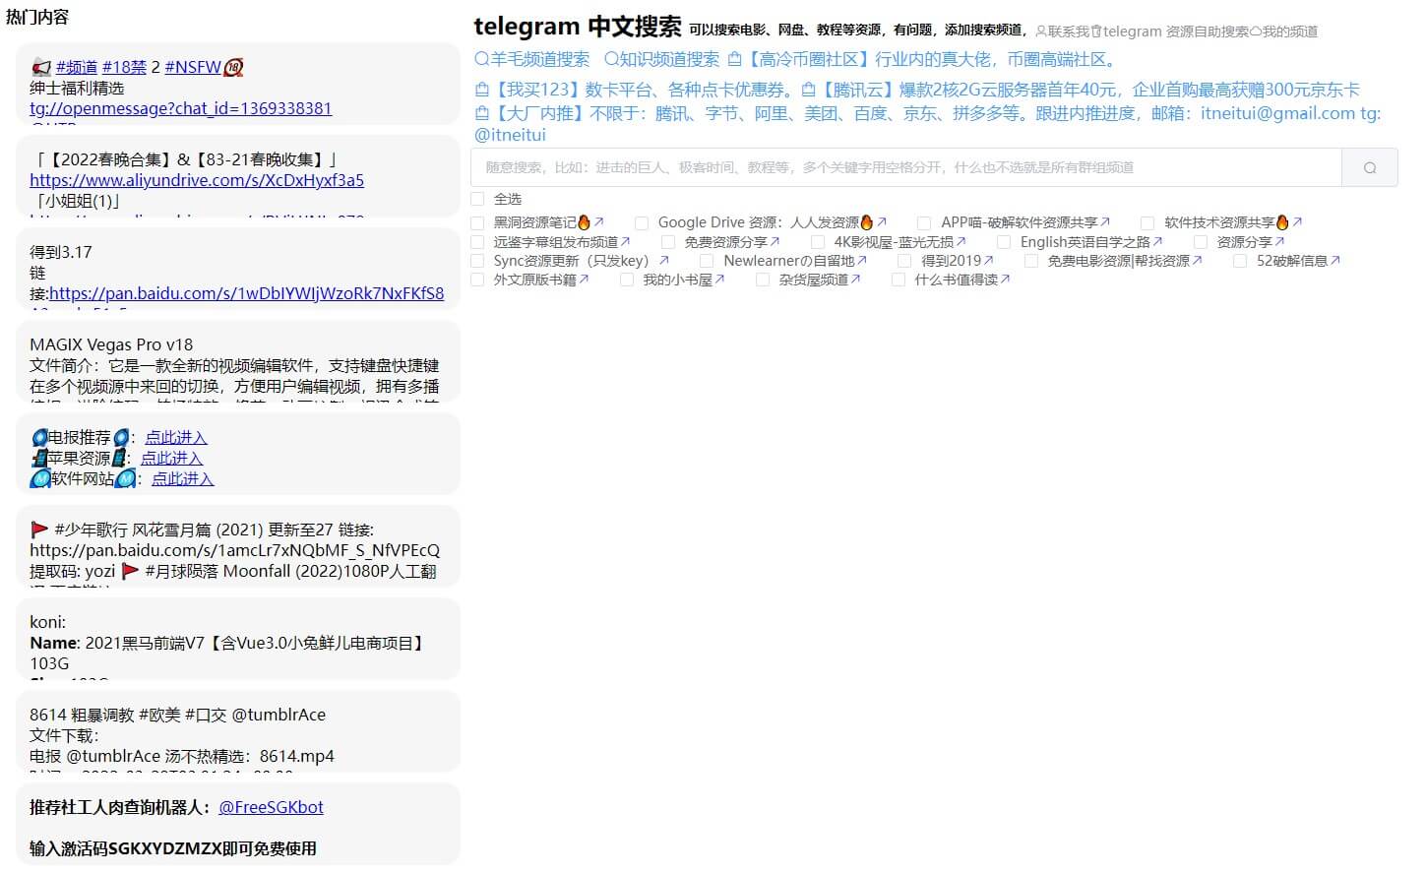Check the English英语自学之路 checkbox
This screenshot has height=874, width=1426.
pos(1004,241)
